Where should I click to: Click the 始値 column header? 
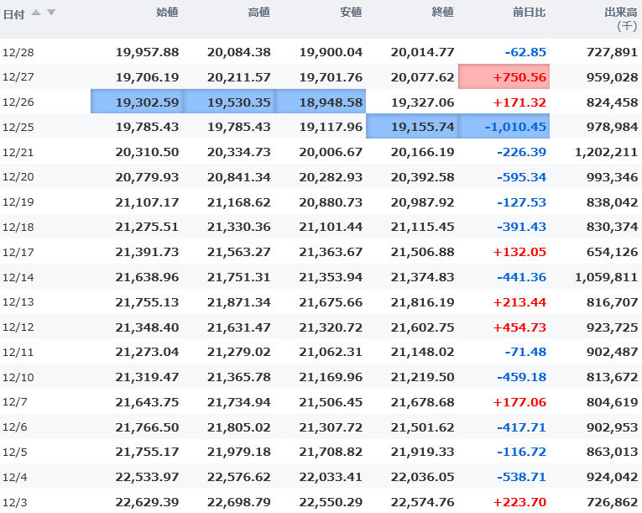tap(167, 13)
